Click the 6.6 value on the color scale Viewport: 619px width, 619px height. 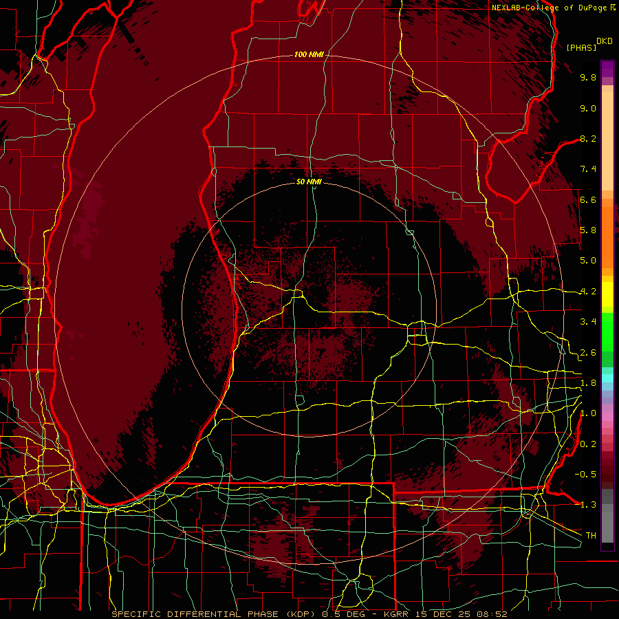588,199
